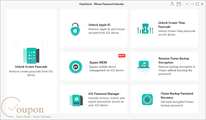Choose iTunes Backup Password Recovery title
The height and width of the screenshot is (120, 206).
coord(177,96)
